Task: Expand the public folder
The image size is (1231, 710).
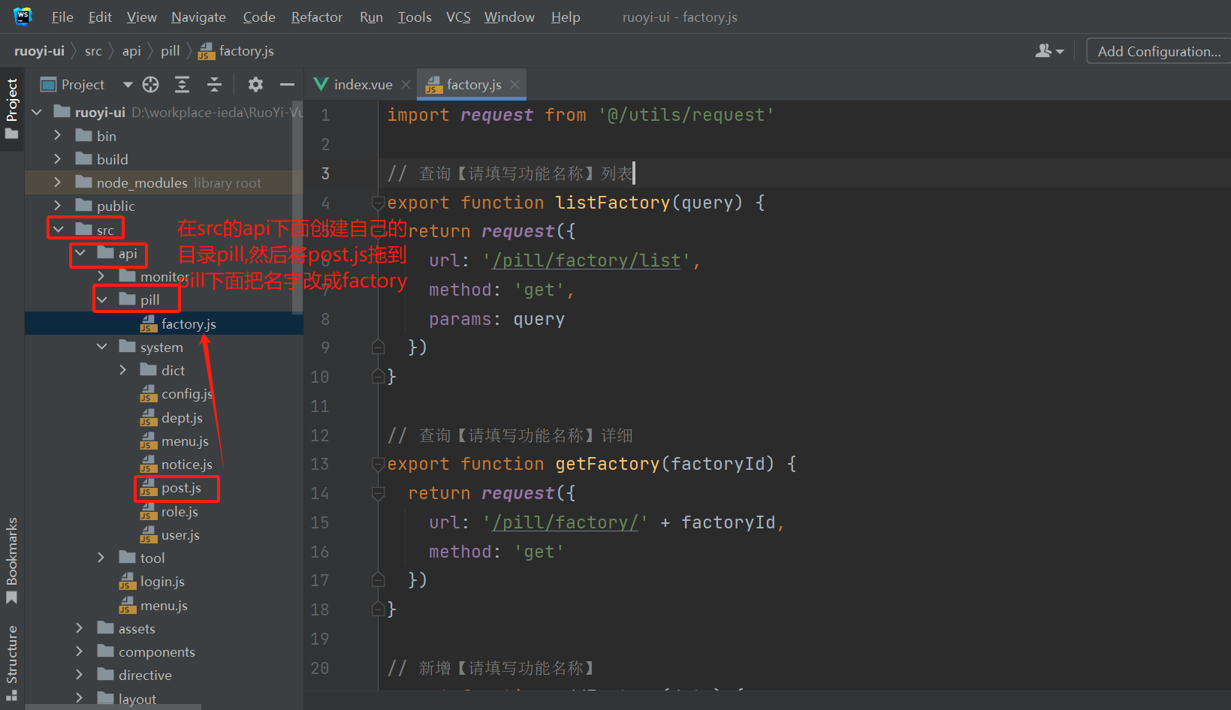Action: pyautogui.click(x=58, y=206)
